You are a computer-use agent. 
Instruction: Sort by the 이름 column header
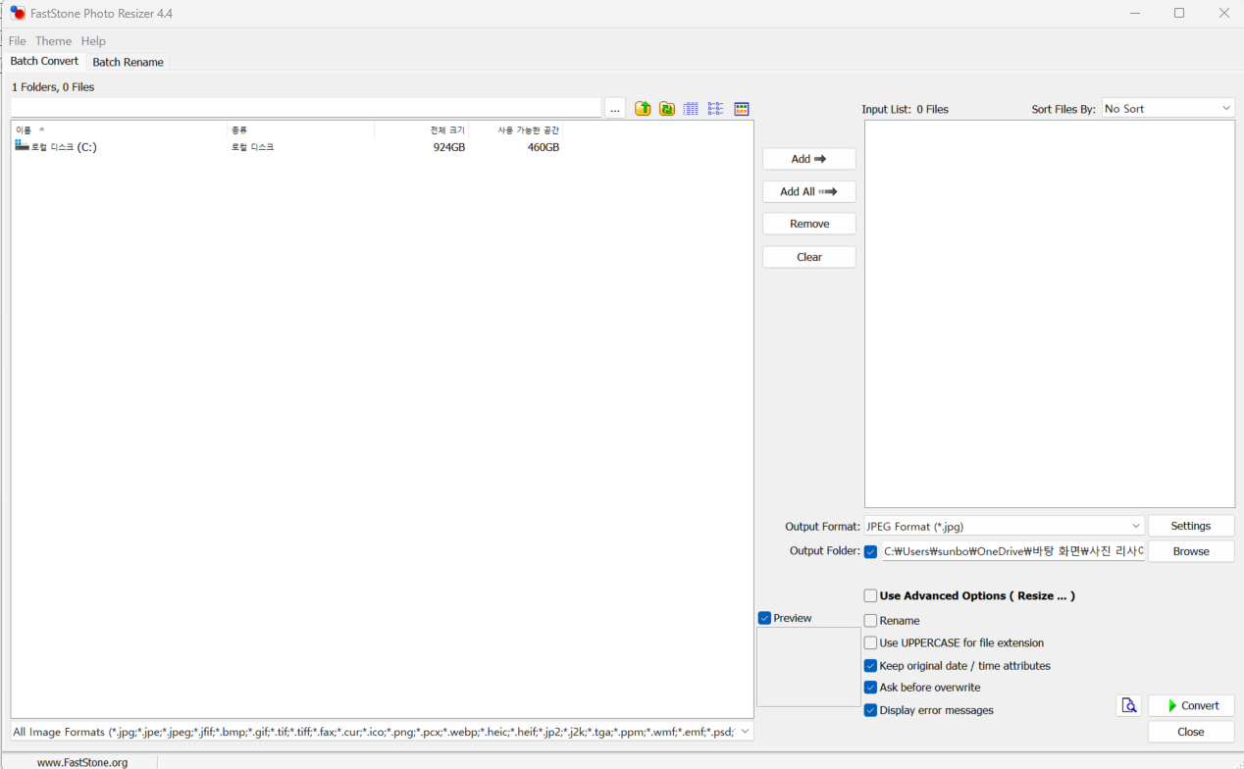119,129
